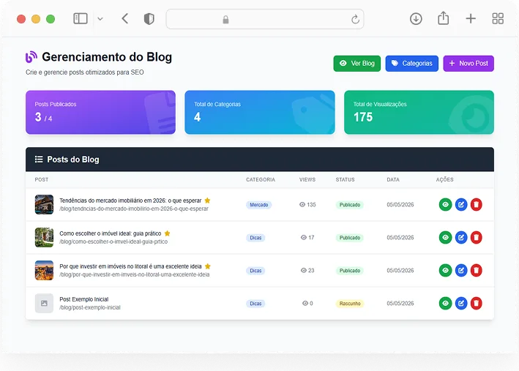Click Dicas badge in Por que investir row

(255, 271)
